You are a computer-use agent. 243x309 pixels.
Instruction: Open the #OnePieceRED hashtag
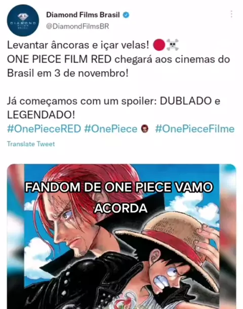(x=44, y=129)
